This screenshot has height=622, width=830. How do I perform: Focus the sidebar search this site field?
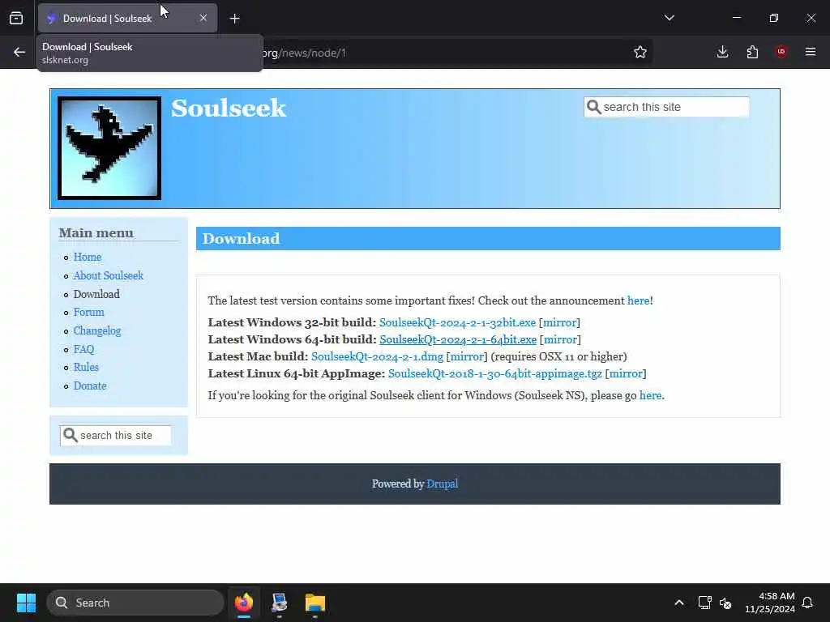[115, 435]
